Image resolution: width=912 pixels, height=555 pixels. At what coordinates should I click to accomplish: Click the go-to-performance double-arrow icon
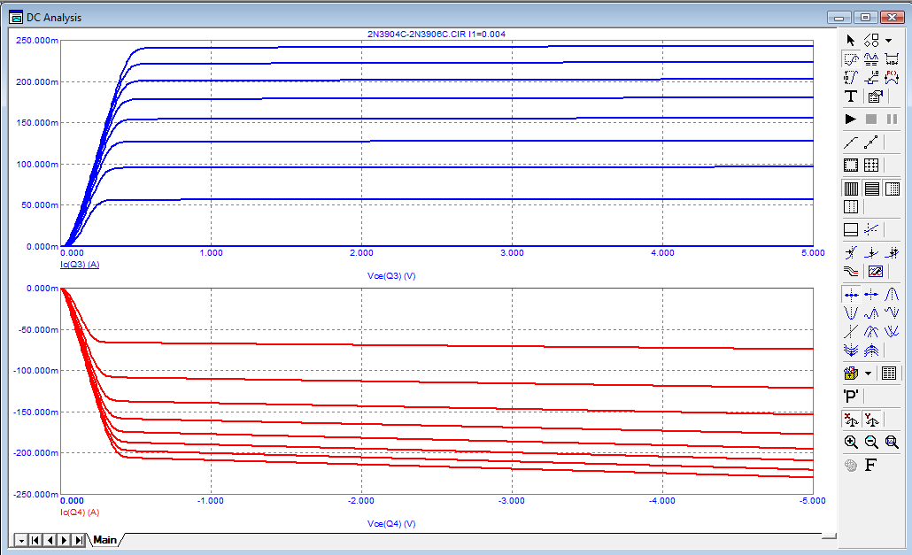click(x=892, y=253)
